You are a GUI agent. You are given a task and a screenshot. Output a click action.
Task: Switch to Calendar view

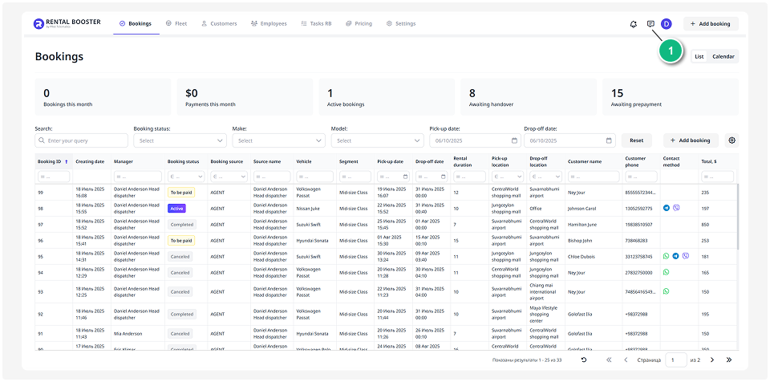click(723, 56)
